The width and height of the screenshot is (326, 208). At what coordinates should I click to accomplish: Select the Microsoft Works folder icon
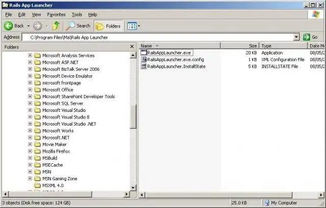click(37, 131)
